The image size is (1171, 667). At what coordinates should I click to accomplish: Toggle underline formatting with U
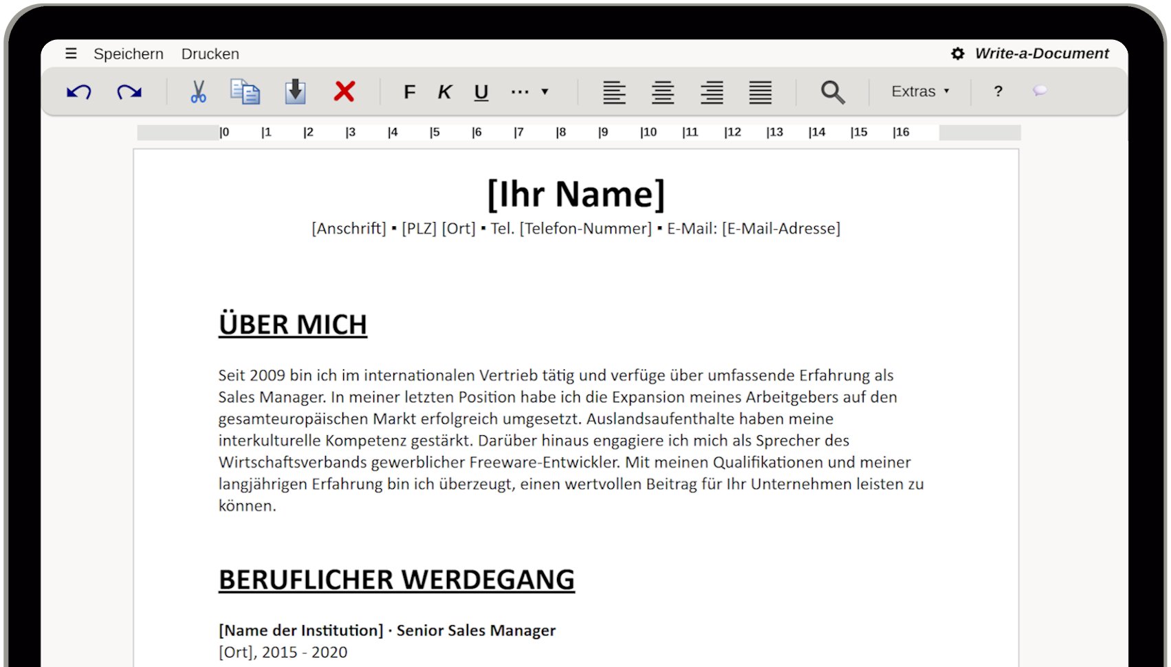pos(481,92)
